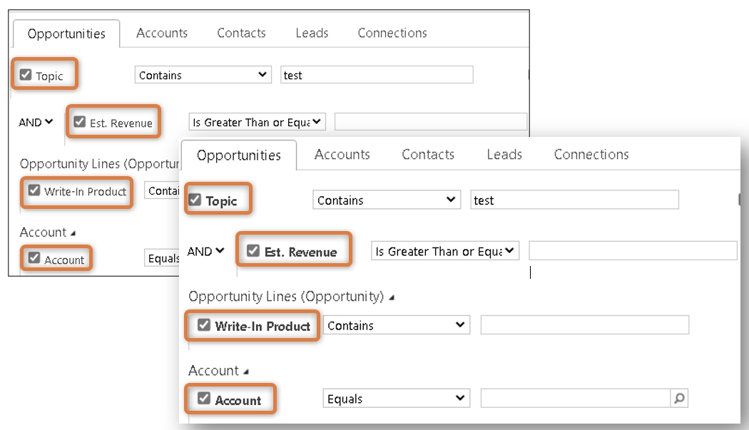The height and width of the screenshot is (430, 749).
Task: Toggle the bold Account checkbox in front panel
Action: [203, 399]
